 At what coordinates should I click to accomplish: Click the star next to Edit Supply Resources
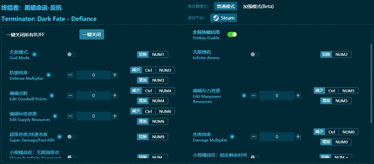(55, 116)
